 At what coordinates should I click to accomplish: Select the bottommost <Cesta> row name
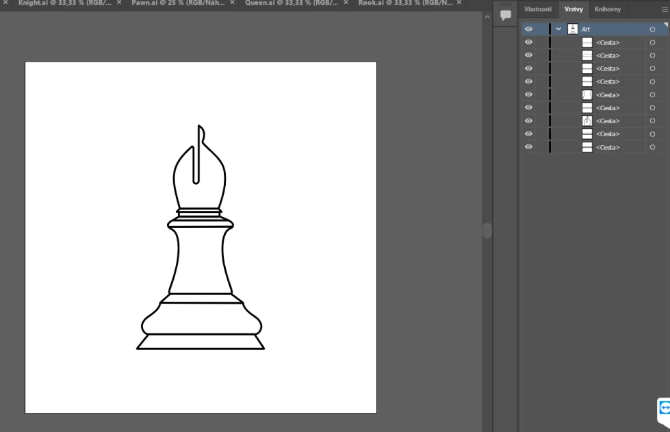click(608, 147)
